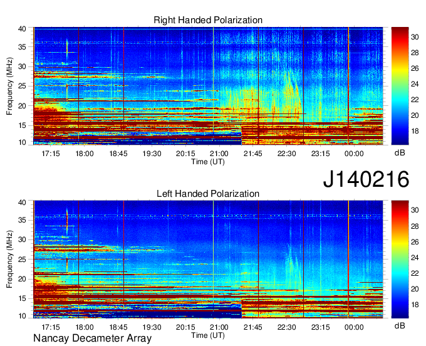Screen dimensions: 426x346
Task: Click the 00:00 tick label on bottom plot
Action: pyautogui.click(x=354, y=327)
